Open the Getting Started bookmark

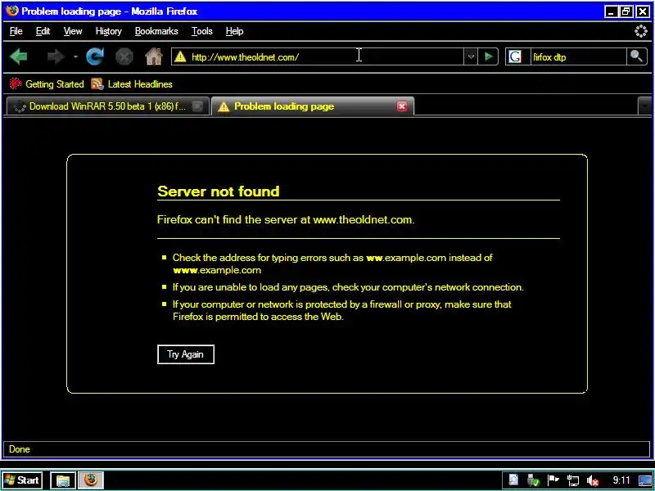point(47,84)
